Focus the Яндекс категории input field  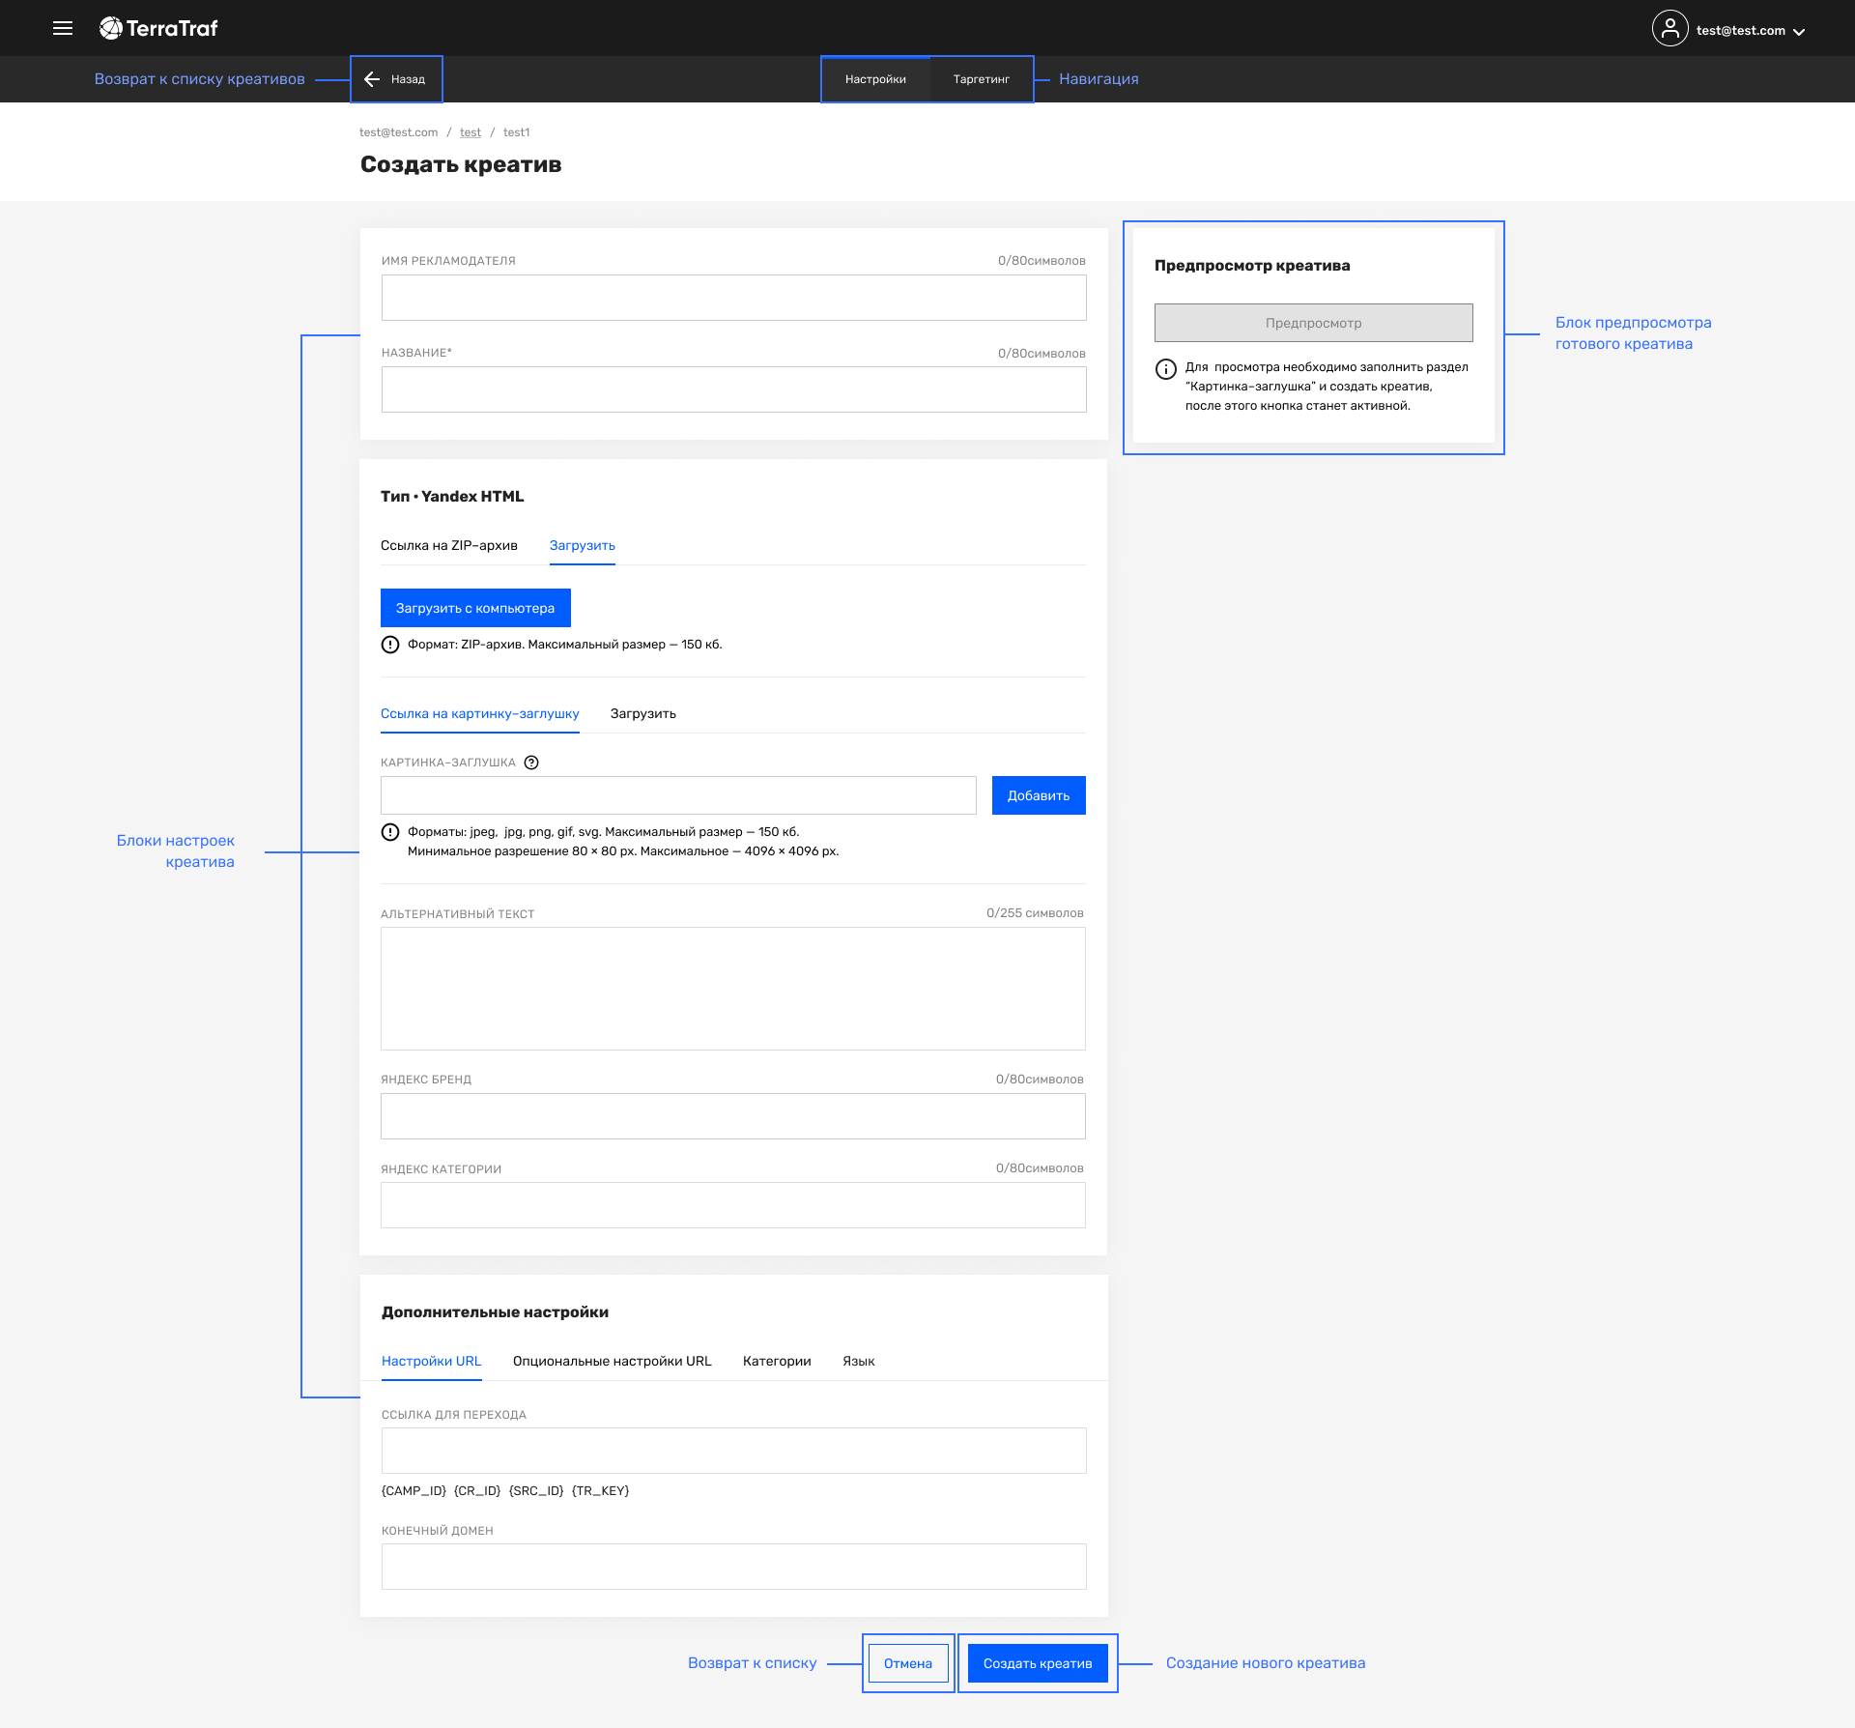tap(733, 1205)
